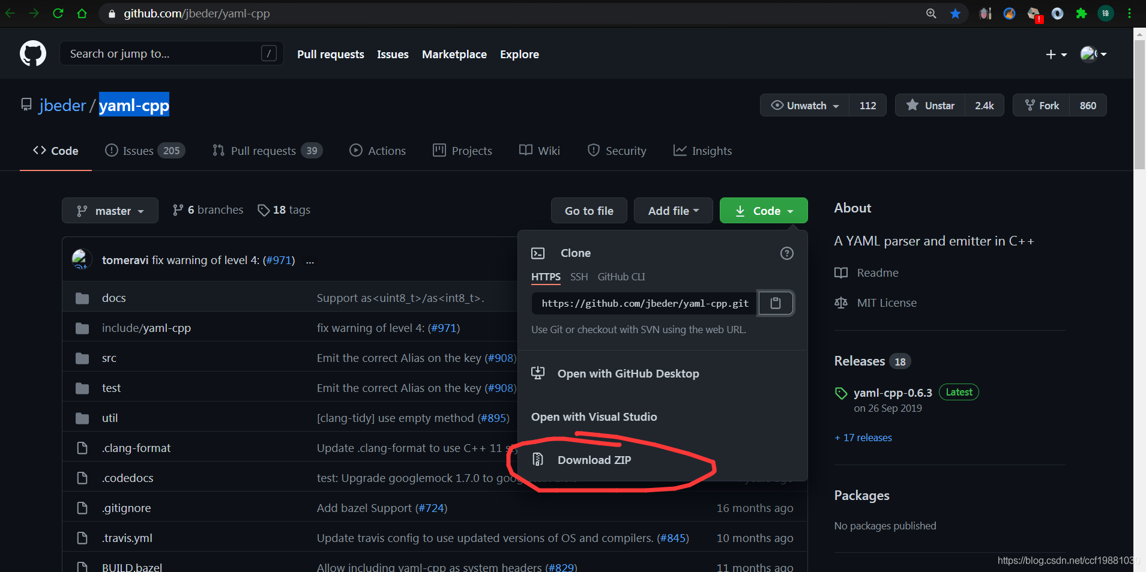Click the page vertical scrollbar

coord(1139,105)
